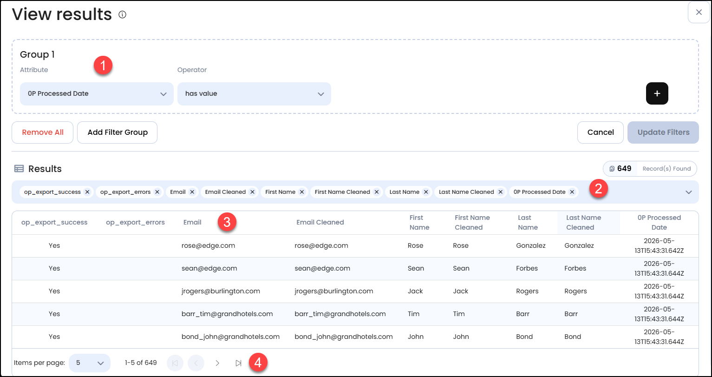Remove the Last Name Cleaned chip
Image resolution: width=712 pixels, height=377 pixels.
click(501, 192)
